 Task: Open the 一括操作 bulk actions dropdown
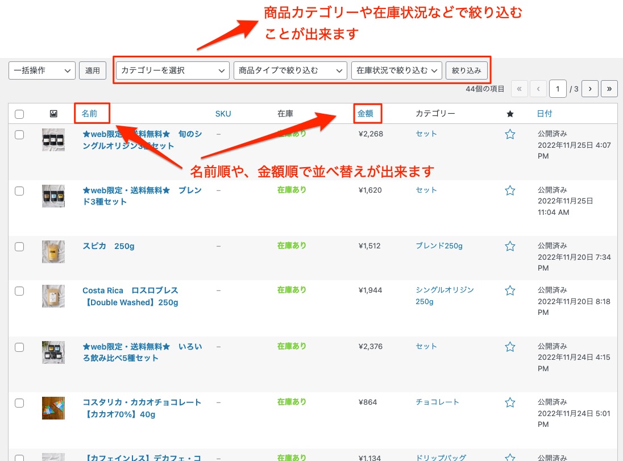(42, 70)
